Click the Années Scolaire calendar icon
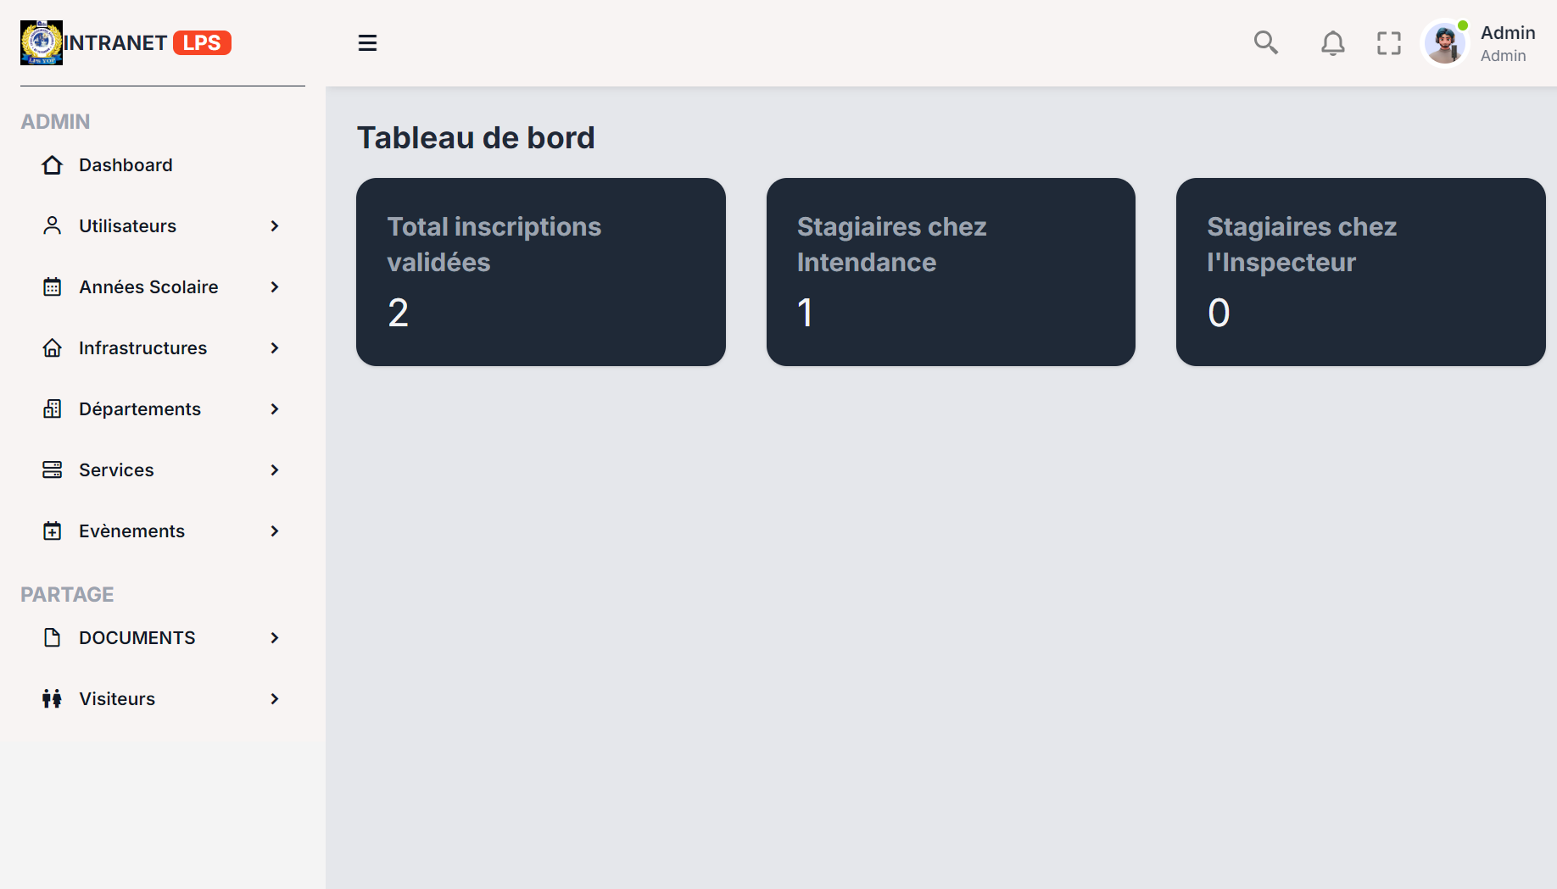 [x=53, y=287]
